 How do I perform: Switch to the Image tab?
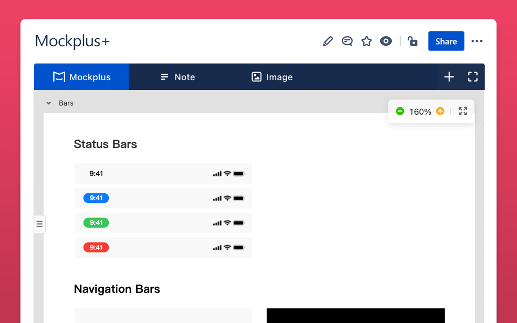272,77
